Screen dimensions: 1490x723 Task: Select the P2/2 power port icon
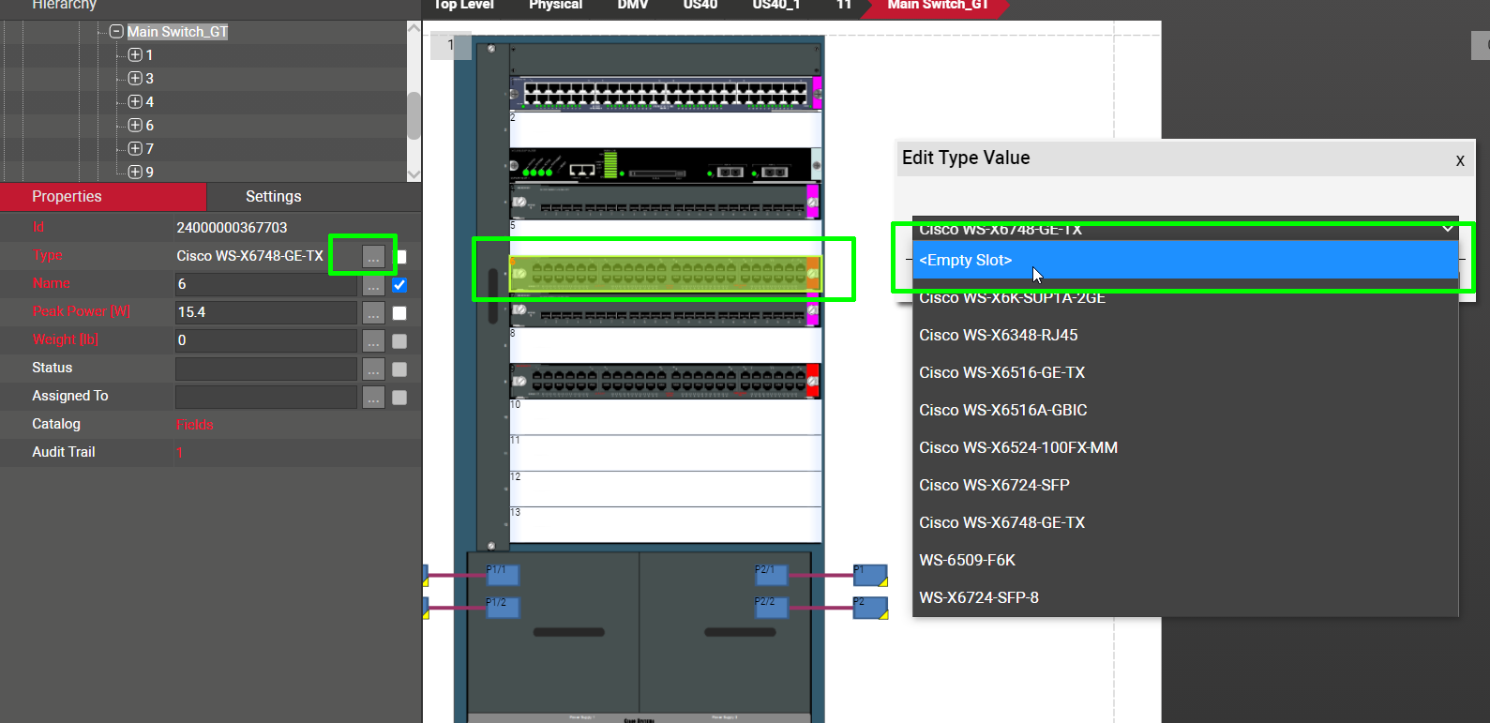click(771, 607)
